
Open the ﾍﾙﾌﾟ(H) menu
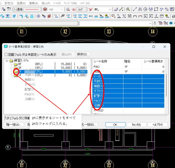pos(85,3)
